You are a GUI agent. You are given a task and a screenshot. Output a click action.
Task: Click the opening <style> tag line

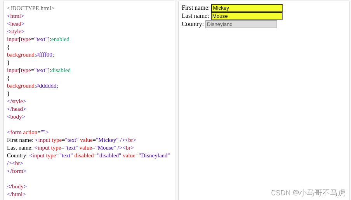(16, 31)
